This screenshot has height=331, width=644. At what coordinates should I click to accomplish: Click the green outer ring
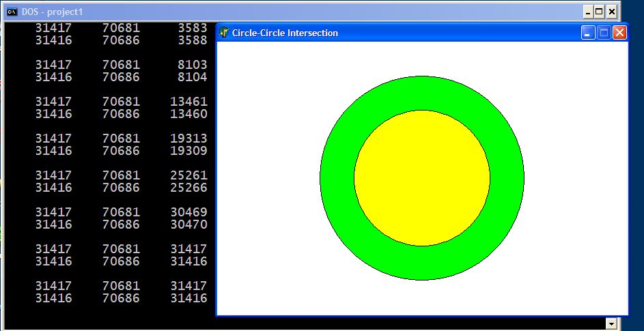click(x=337, y=177)
